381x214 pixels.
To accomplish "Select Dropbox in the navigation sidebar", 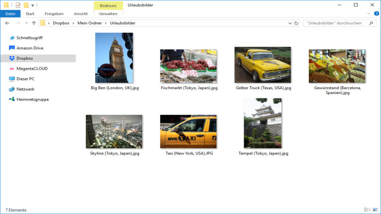I will [x=24, y=58].
